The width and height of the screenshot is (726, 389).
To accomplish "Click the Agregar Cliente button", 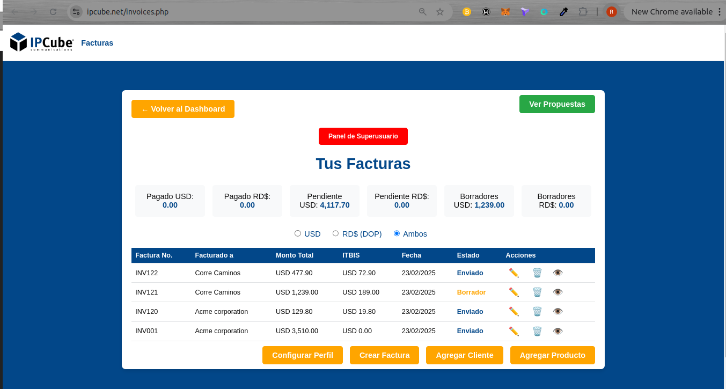I will (465, 355).
